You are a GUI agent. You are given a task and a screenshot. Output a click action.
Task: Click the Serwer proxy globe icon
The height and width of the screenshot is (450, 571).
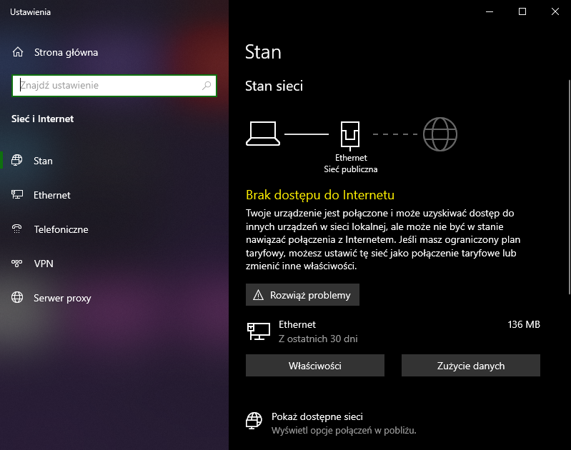17,297
